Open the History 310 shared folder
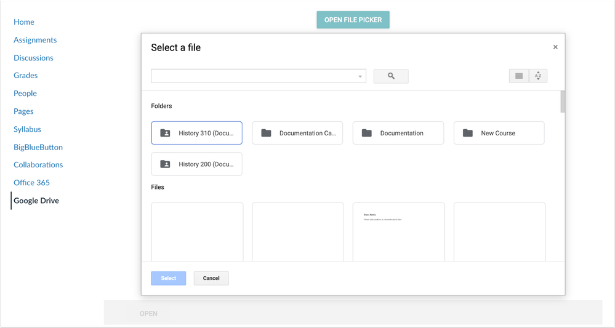The width and height of the screenshot is (615, 328). [x=196, y=133]
